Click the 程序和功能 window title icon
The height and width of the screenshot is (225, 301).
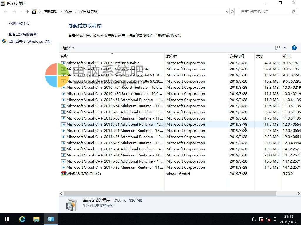pyautogui.click(x=3, y=4)
